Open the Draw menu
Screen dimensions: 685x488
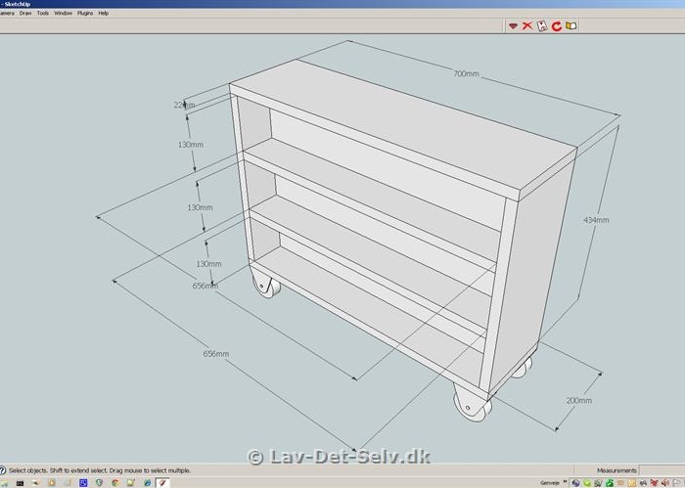point(25,13)
